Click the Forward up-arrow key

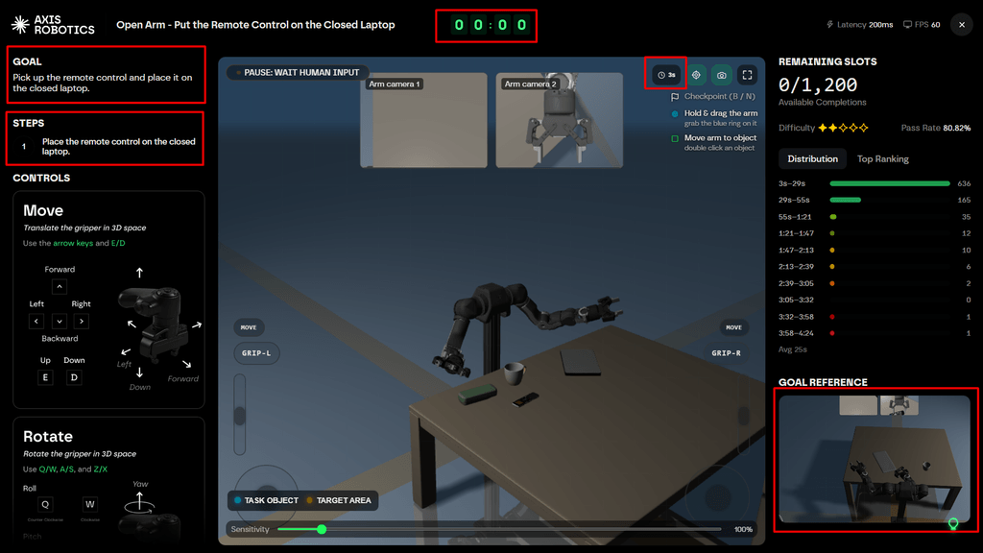coord(60,286)
